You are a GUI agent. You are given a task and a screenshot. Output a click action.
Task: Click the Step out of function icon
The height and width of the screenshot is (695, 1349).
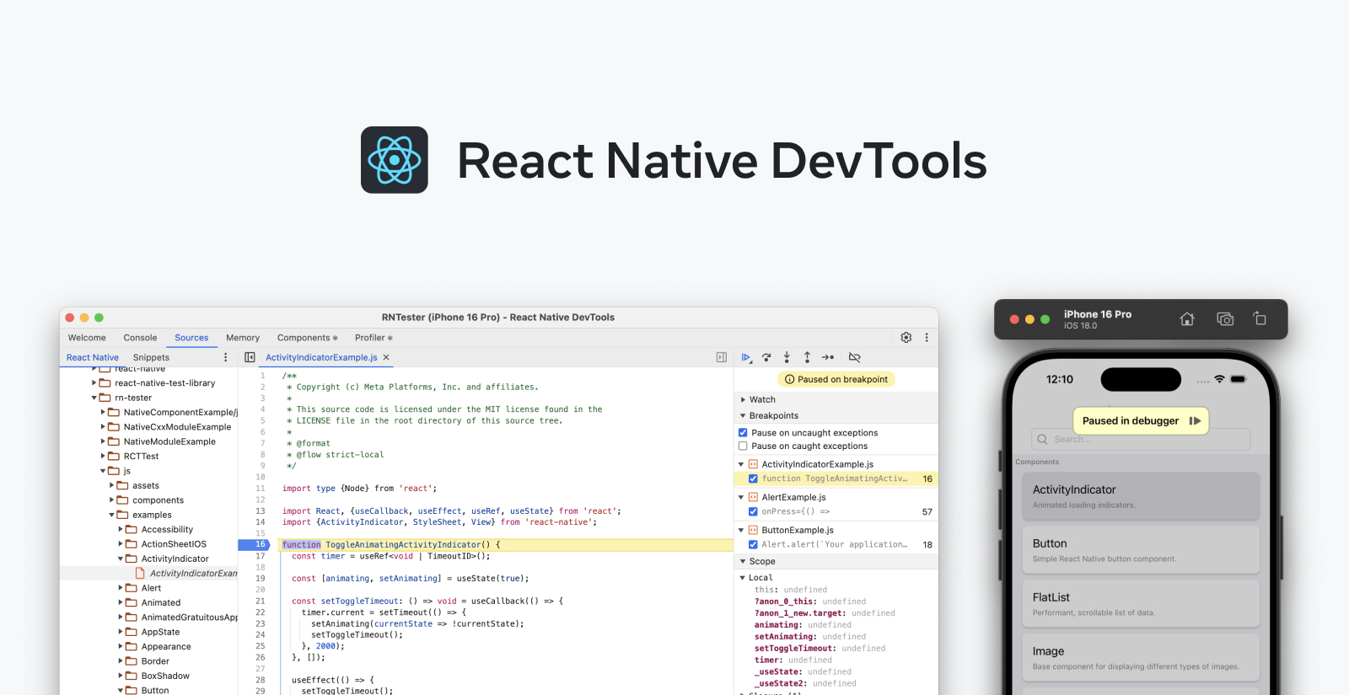click(807, 357)
